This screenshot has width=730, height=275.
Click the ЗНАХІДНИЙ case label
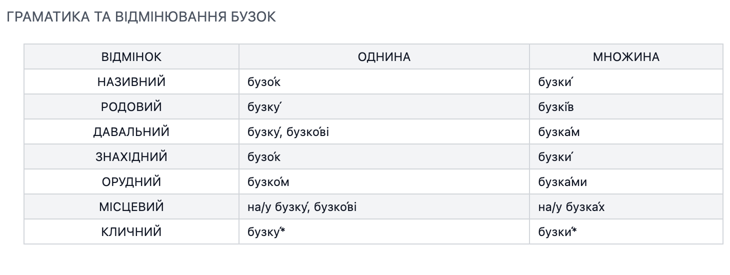(x=131, y=157)
